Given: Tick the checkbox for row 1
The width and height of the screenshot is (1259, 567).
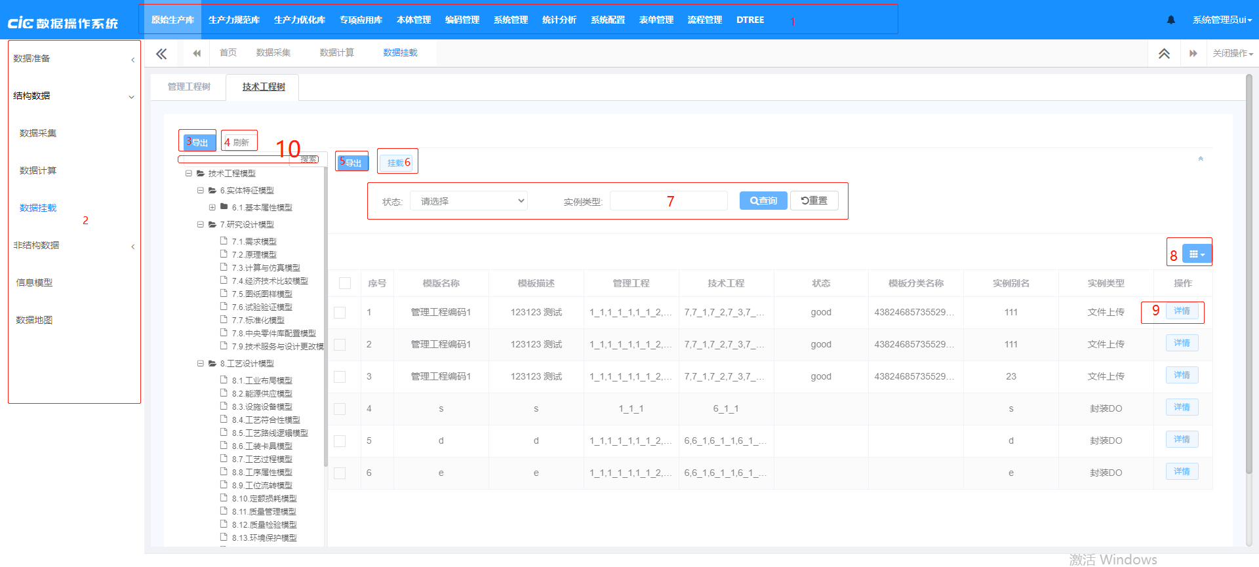Looking at the screenshot, I should (x=340, y=313).
